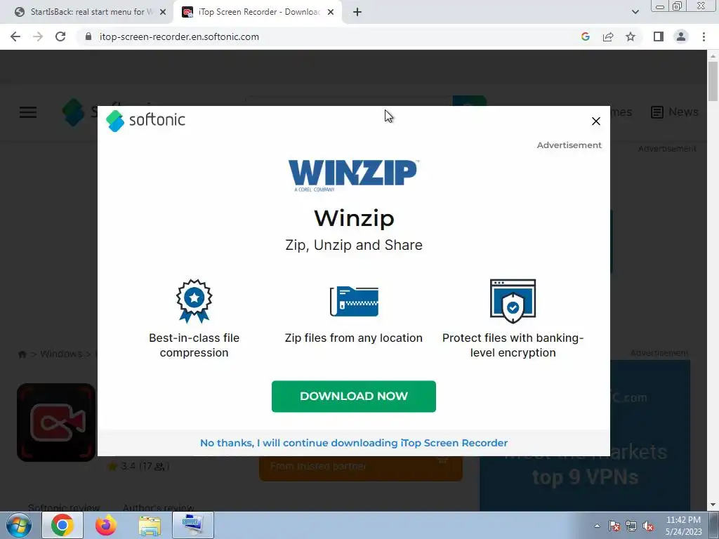Select the iTop Screen Recorder tab
The height and width of the screenshot is (539, 719).
tap(259, 12)
